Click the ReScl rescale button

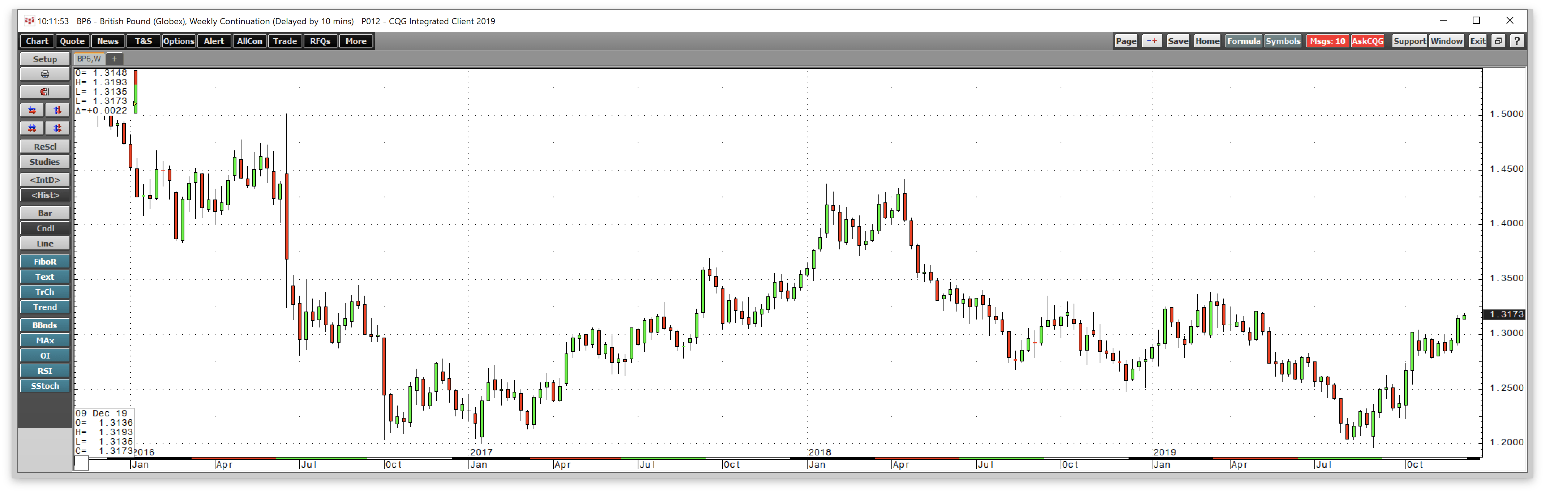point(45,146)
